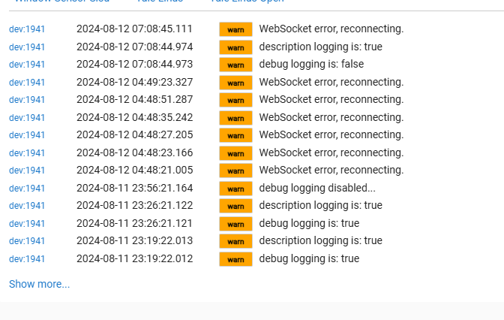The width and height of the screenshot is (504, 320).
Task: Click dev:1941 link next to 04:48:27.205
Action: click(x=27, y=135)
